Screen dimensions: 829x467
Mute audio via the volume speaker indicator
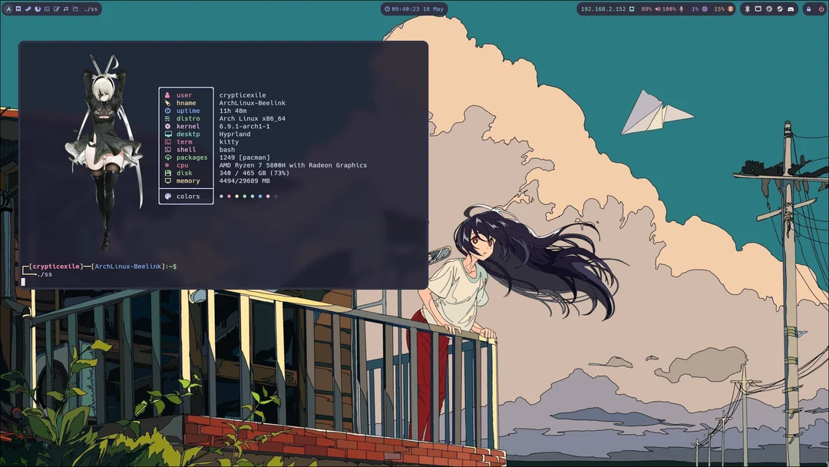tap(659, 8)
